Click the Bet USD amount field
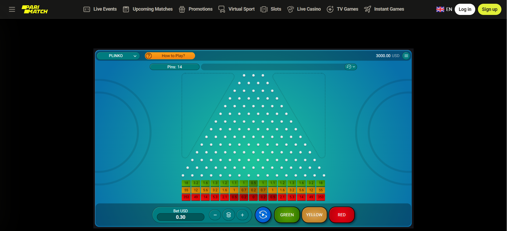507x231 pixels. click(x=181, y=217)
